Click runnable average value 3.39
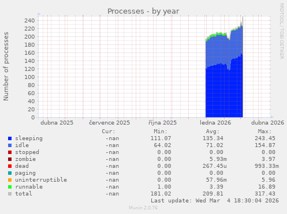The image size is (287, 214). 216,187
